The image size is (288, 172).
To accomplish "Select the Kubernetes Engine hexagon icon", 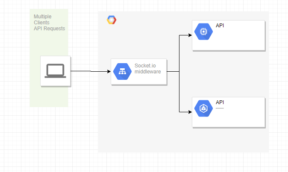I will point(203,108).
